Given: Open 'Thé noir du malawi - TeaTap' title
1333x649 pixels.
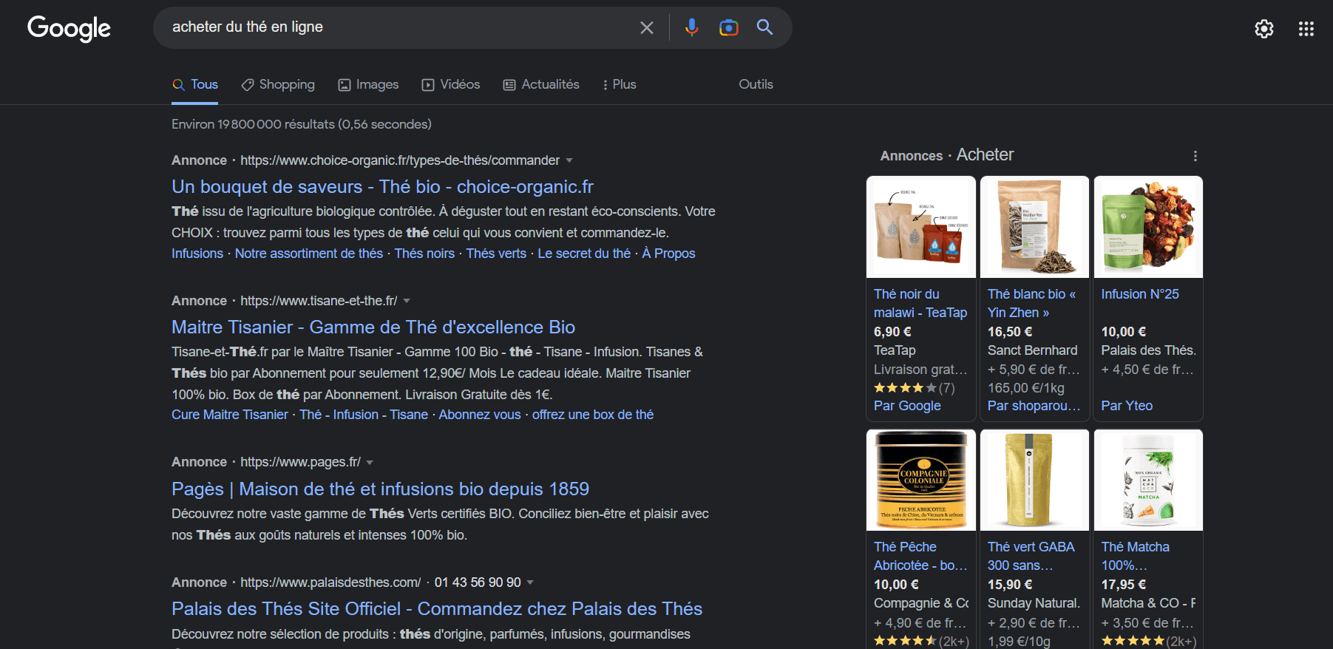Looking at the screenshot, I should tap(920, 303).
